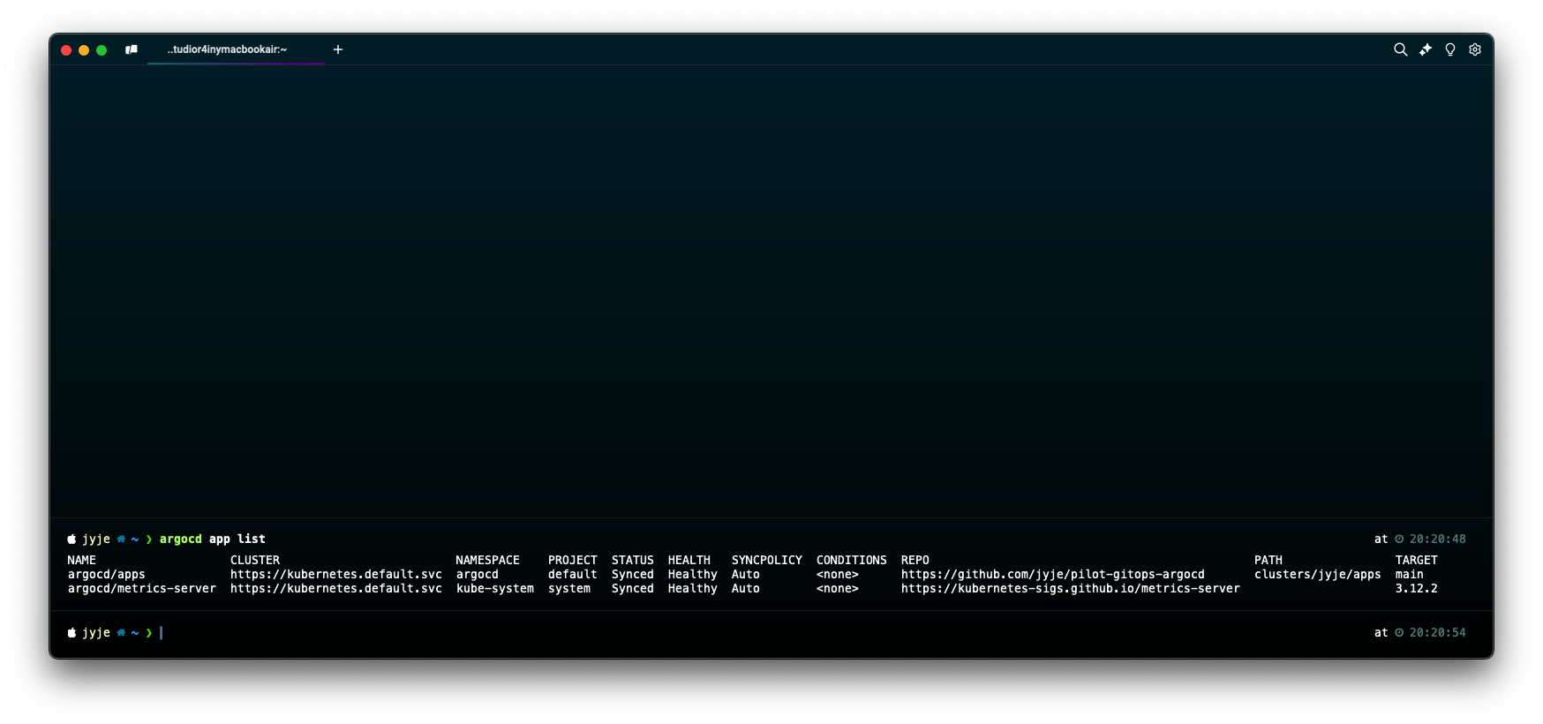Click 'Synced' status in metrics-server row
The width and height of the screenshot is (1543, 724).
point(633,588)
